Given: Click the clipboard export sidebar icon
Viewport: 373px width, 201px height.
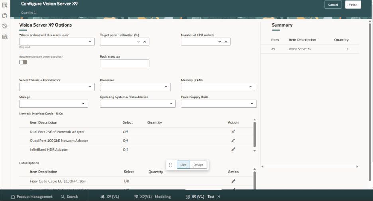Looking at the screenshot, I should pyautogui.click(x=5, y=15).
